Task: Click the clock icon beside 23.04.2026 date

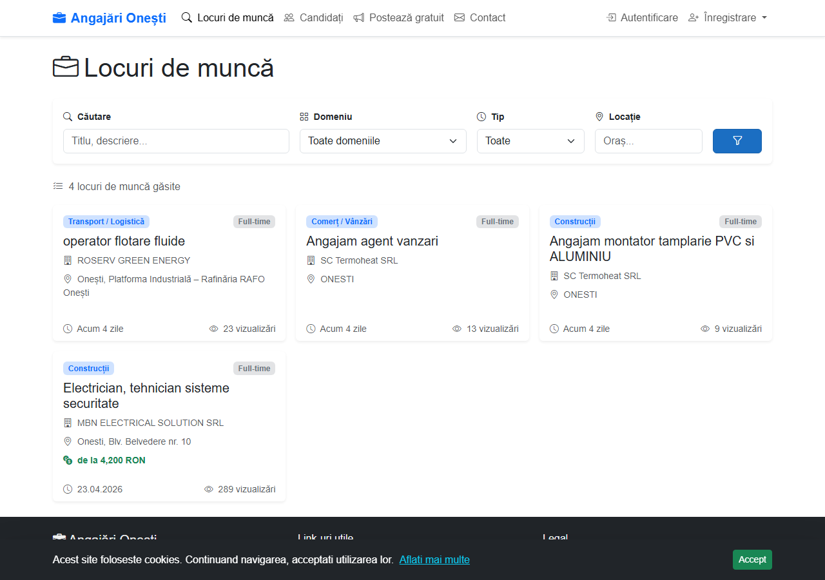Action: [68, 489]
